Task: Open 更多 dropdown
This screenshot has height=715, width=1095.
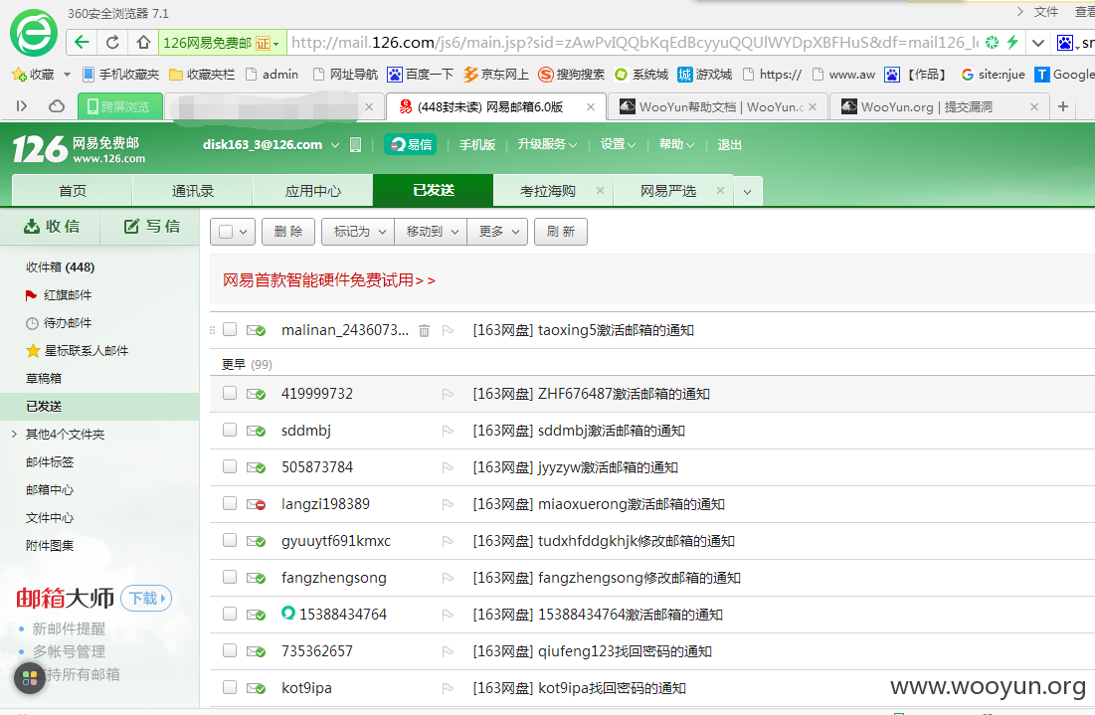Action: coord(498,231)
